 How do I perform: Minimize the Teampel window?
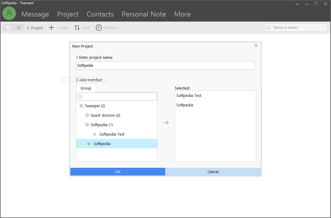307,4
